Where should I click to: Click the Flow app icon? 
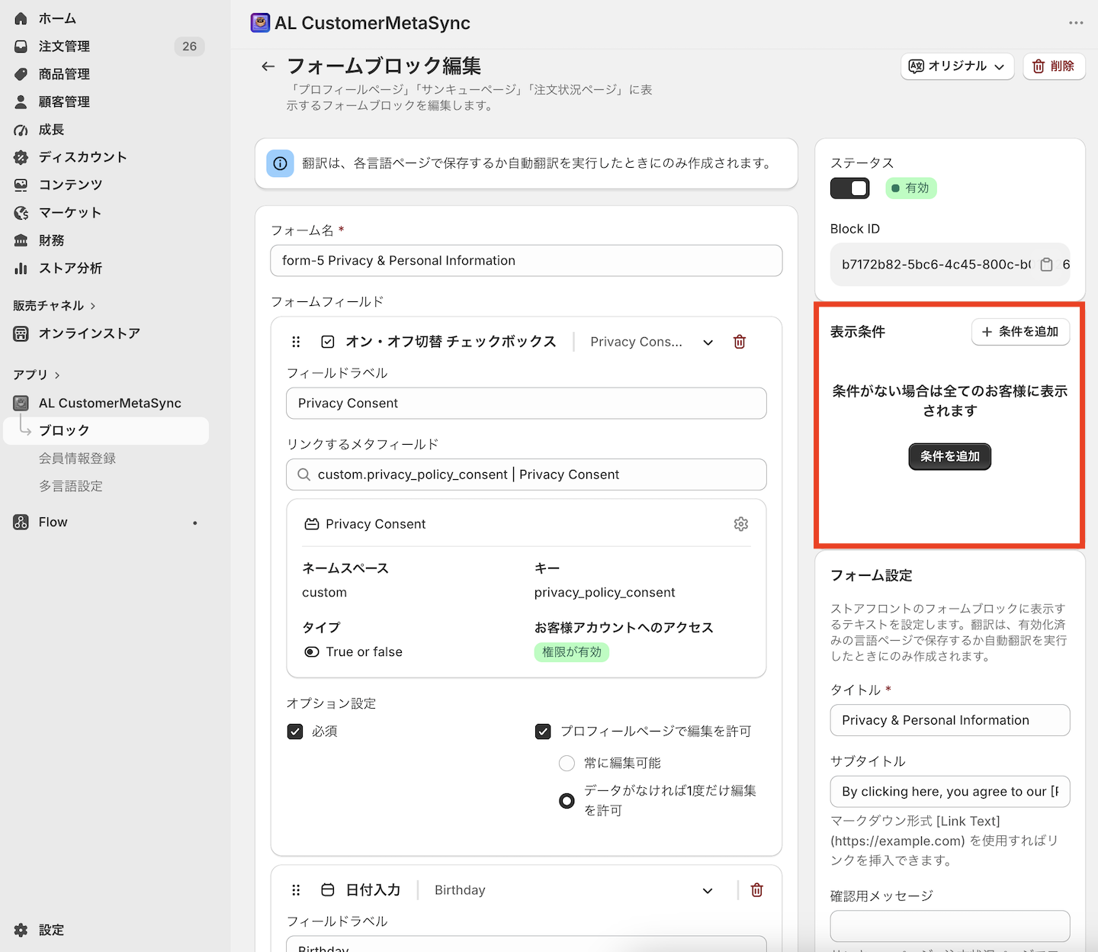click(21, 522)
